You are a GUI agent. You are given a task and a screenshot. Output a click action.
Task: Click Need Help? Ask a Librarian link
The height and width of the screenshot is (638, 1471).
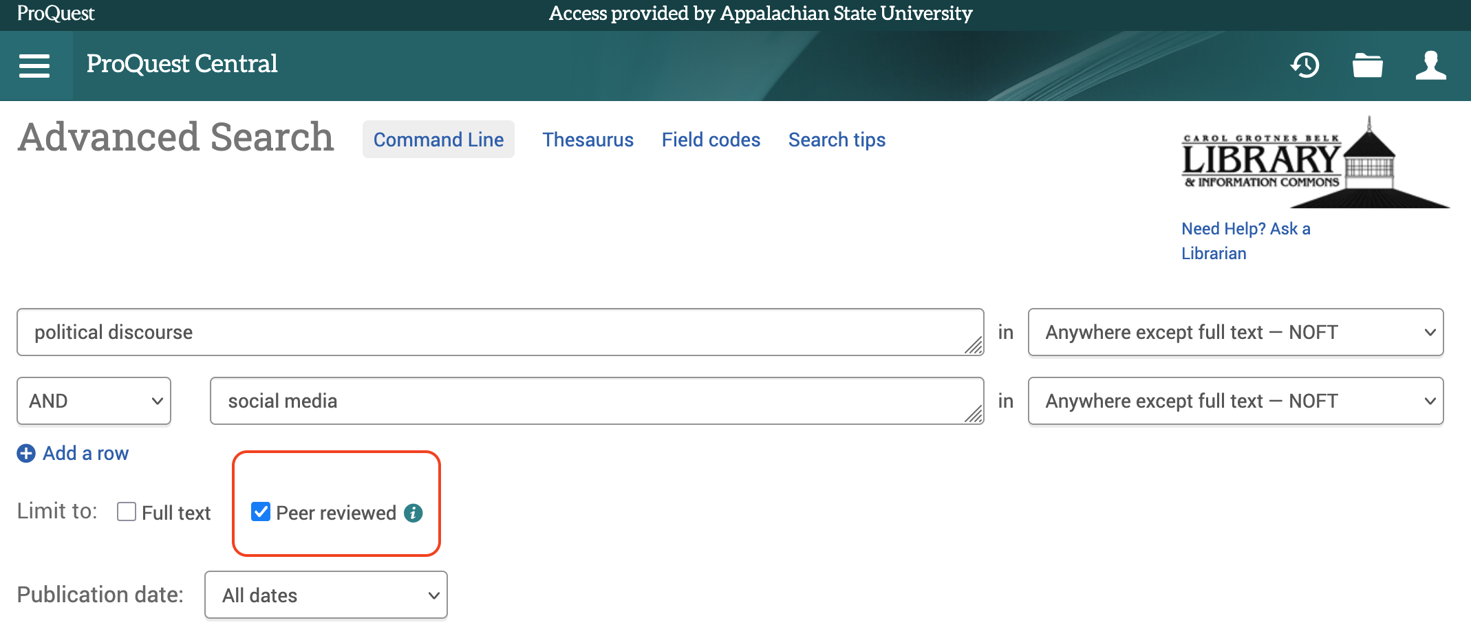point(1246,241)
